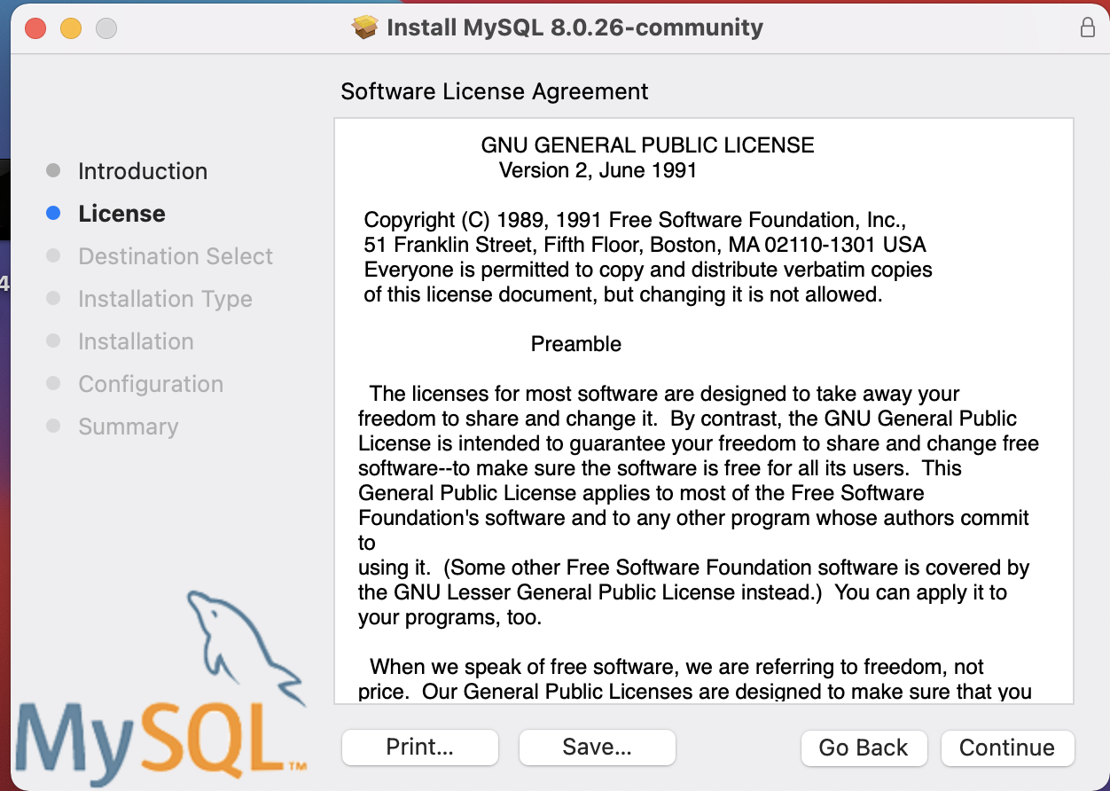The width and height of the screenshot is (1110, 791).
Task: Click the yellow minimize window button
Action: point(71,28)
